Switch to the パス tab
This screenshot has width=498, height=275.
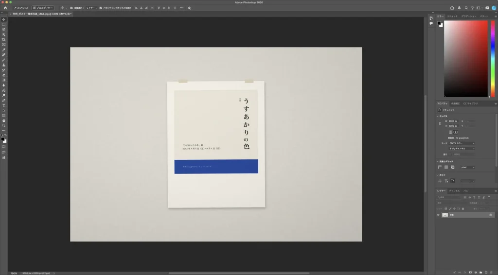465,190
